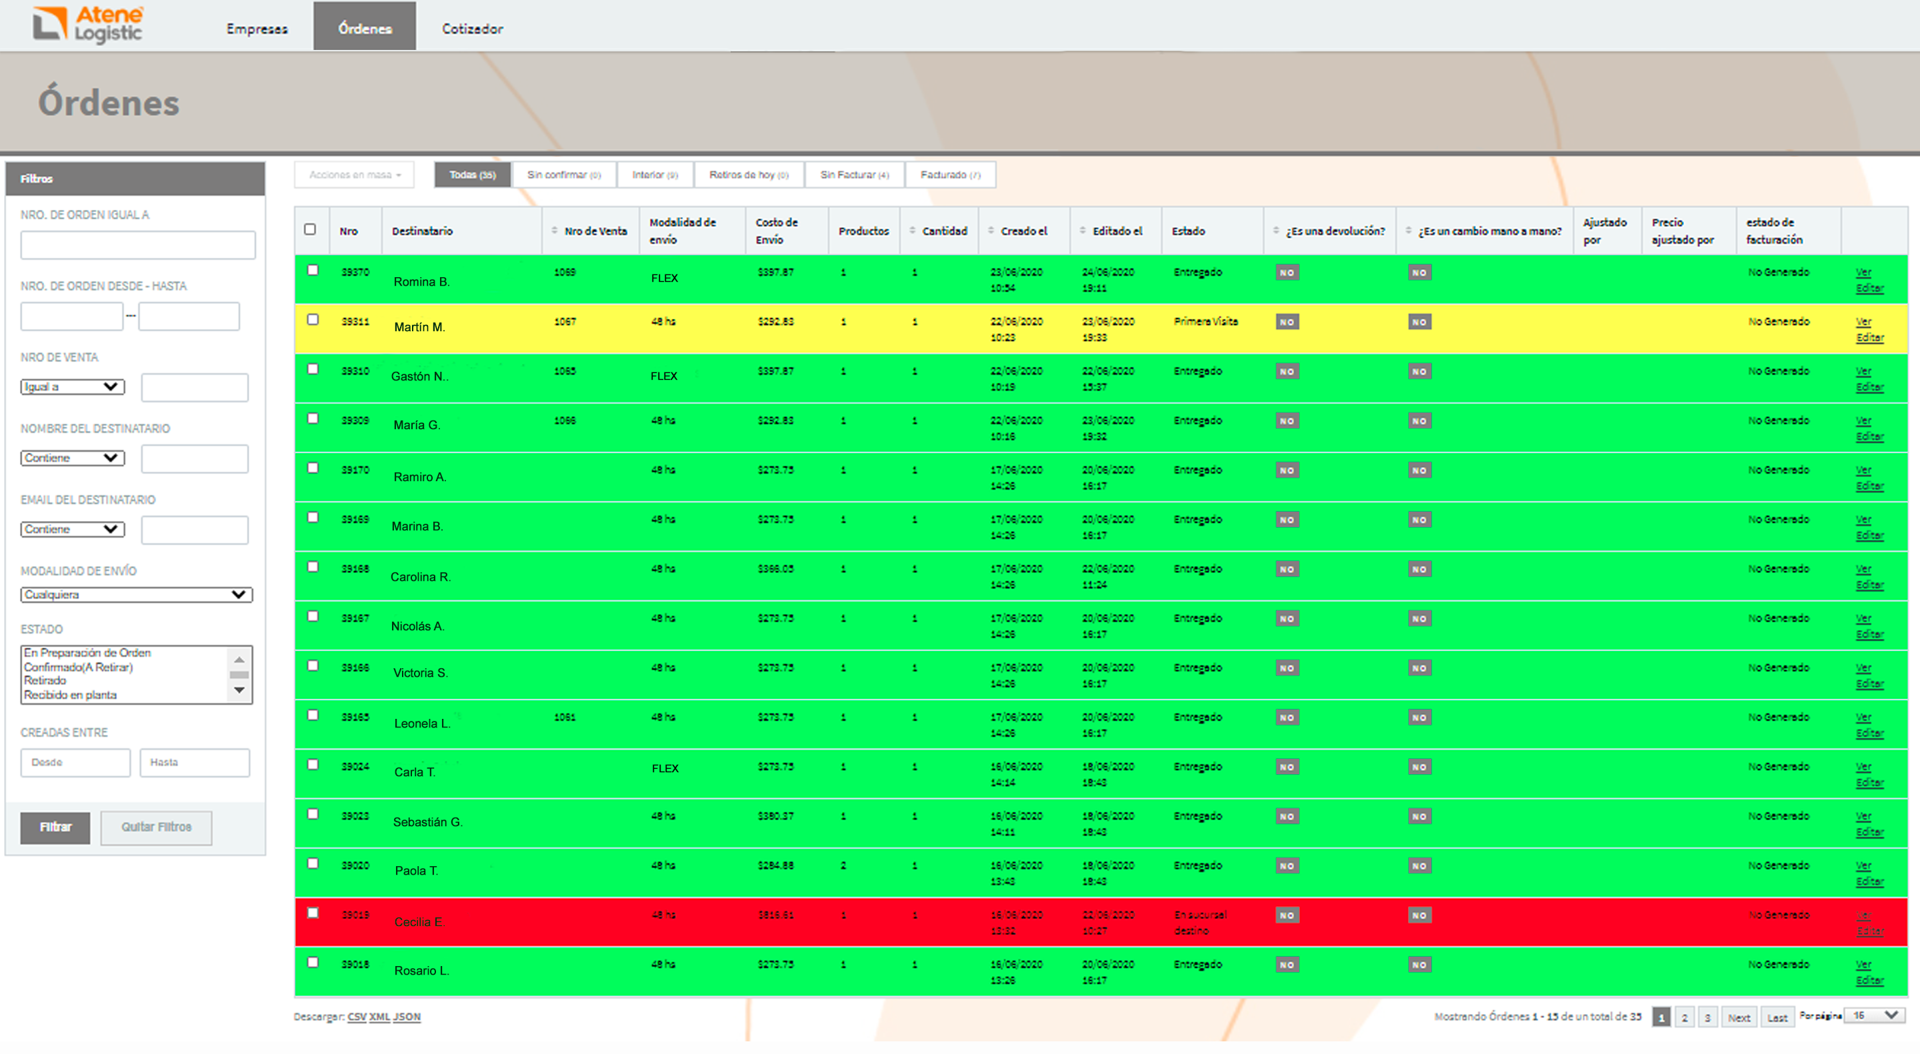This screenshot has width=1920, height=1054.
Task: Click Ver link for Cecilia E. order
Action: [x=1863, y=915]
